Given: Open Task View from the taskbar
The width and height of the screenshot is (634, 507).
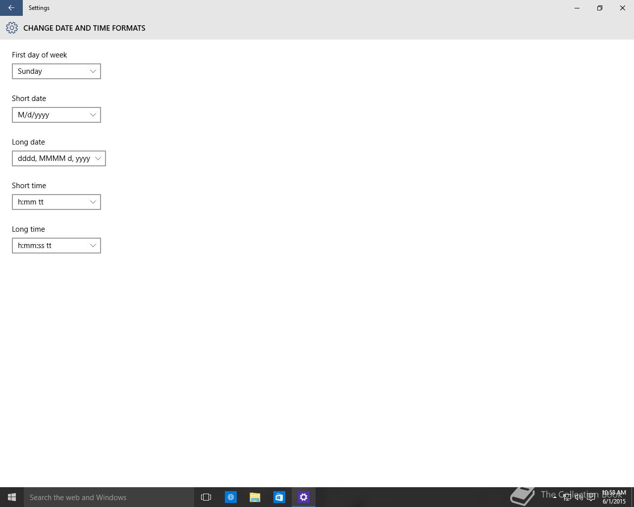Looking at the screenshot, I should [206, 497].
